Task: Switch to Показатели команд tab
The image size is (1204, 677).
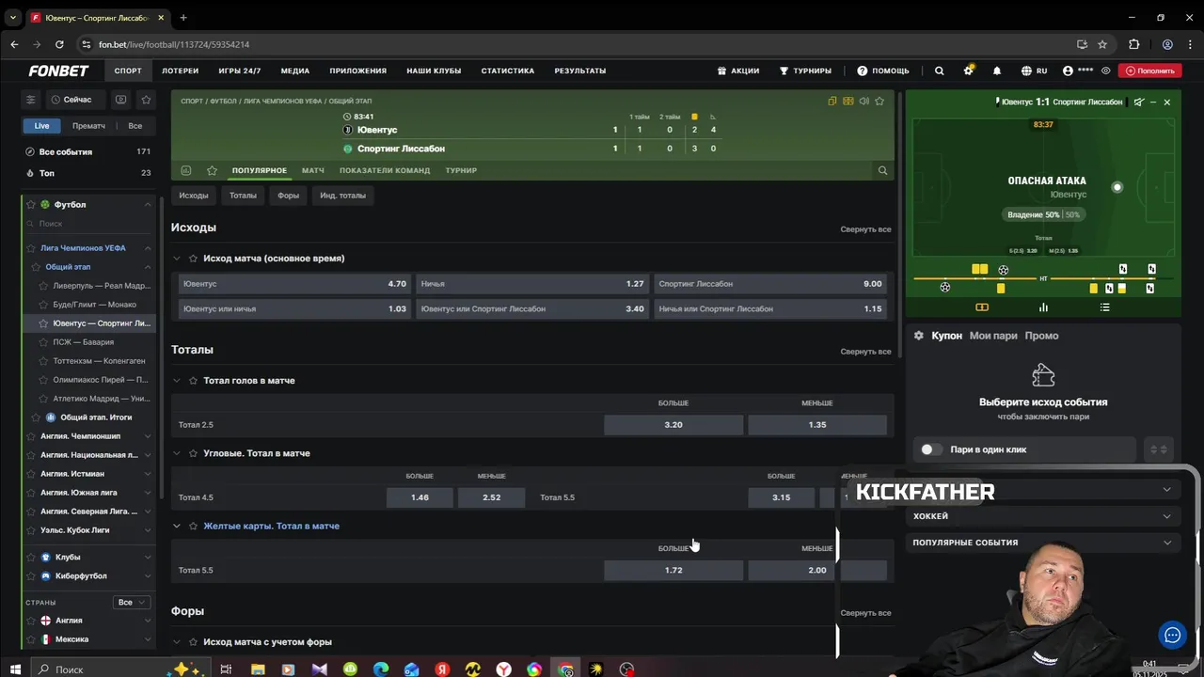Action: coord(385,170)
